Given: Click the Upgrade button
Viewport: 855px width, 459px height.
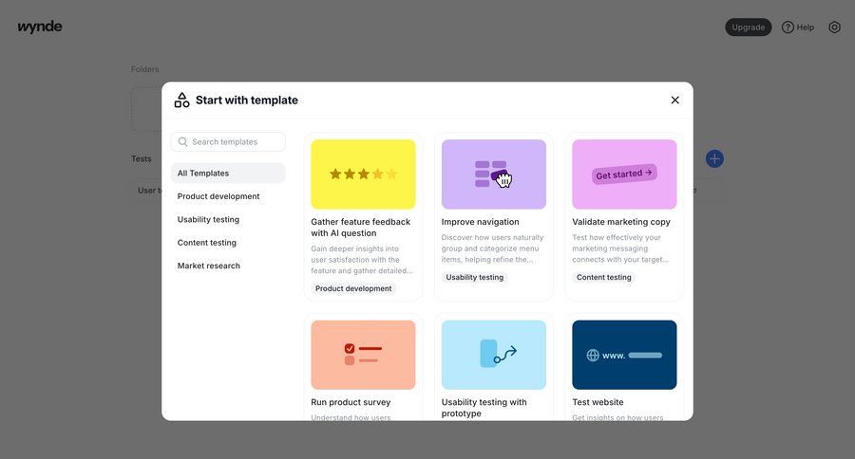Looking at the screenshot, I should coord(748,28).
